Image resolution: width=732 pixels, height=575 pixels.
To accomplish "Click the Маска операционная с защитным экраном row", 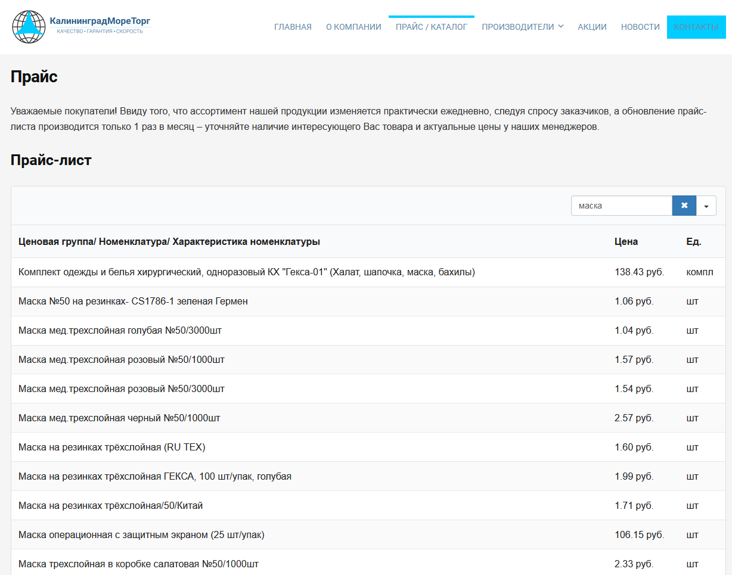I will [x=141, y=535].
